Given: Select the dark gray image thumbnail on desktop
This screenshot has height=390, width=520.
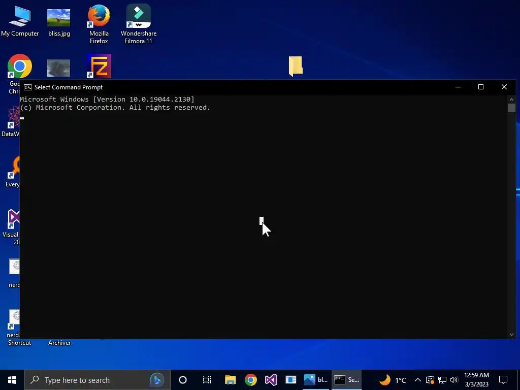Looking at the screenshot, I should pyautogui.click(x=59, y=68).
